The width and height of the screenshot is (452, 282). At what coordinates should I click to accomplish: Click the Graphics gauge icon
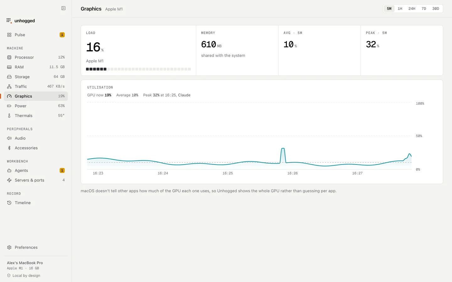(x=9, y=96)
